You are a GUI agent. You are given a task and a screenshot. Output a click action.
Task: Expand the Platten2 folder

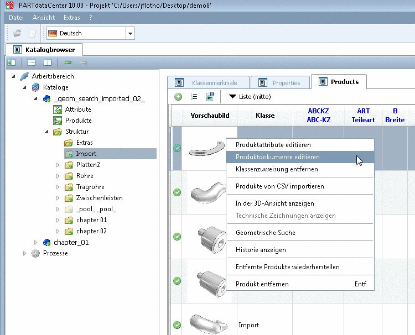[58, 165]
